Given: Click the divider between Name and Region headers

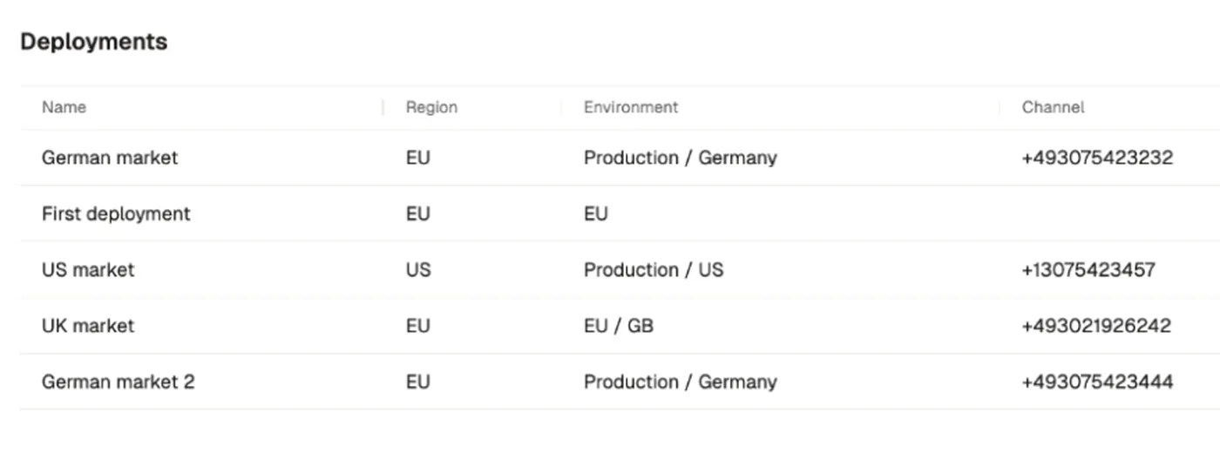Looking at the screenshot, I should tap(383, 108).
